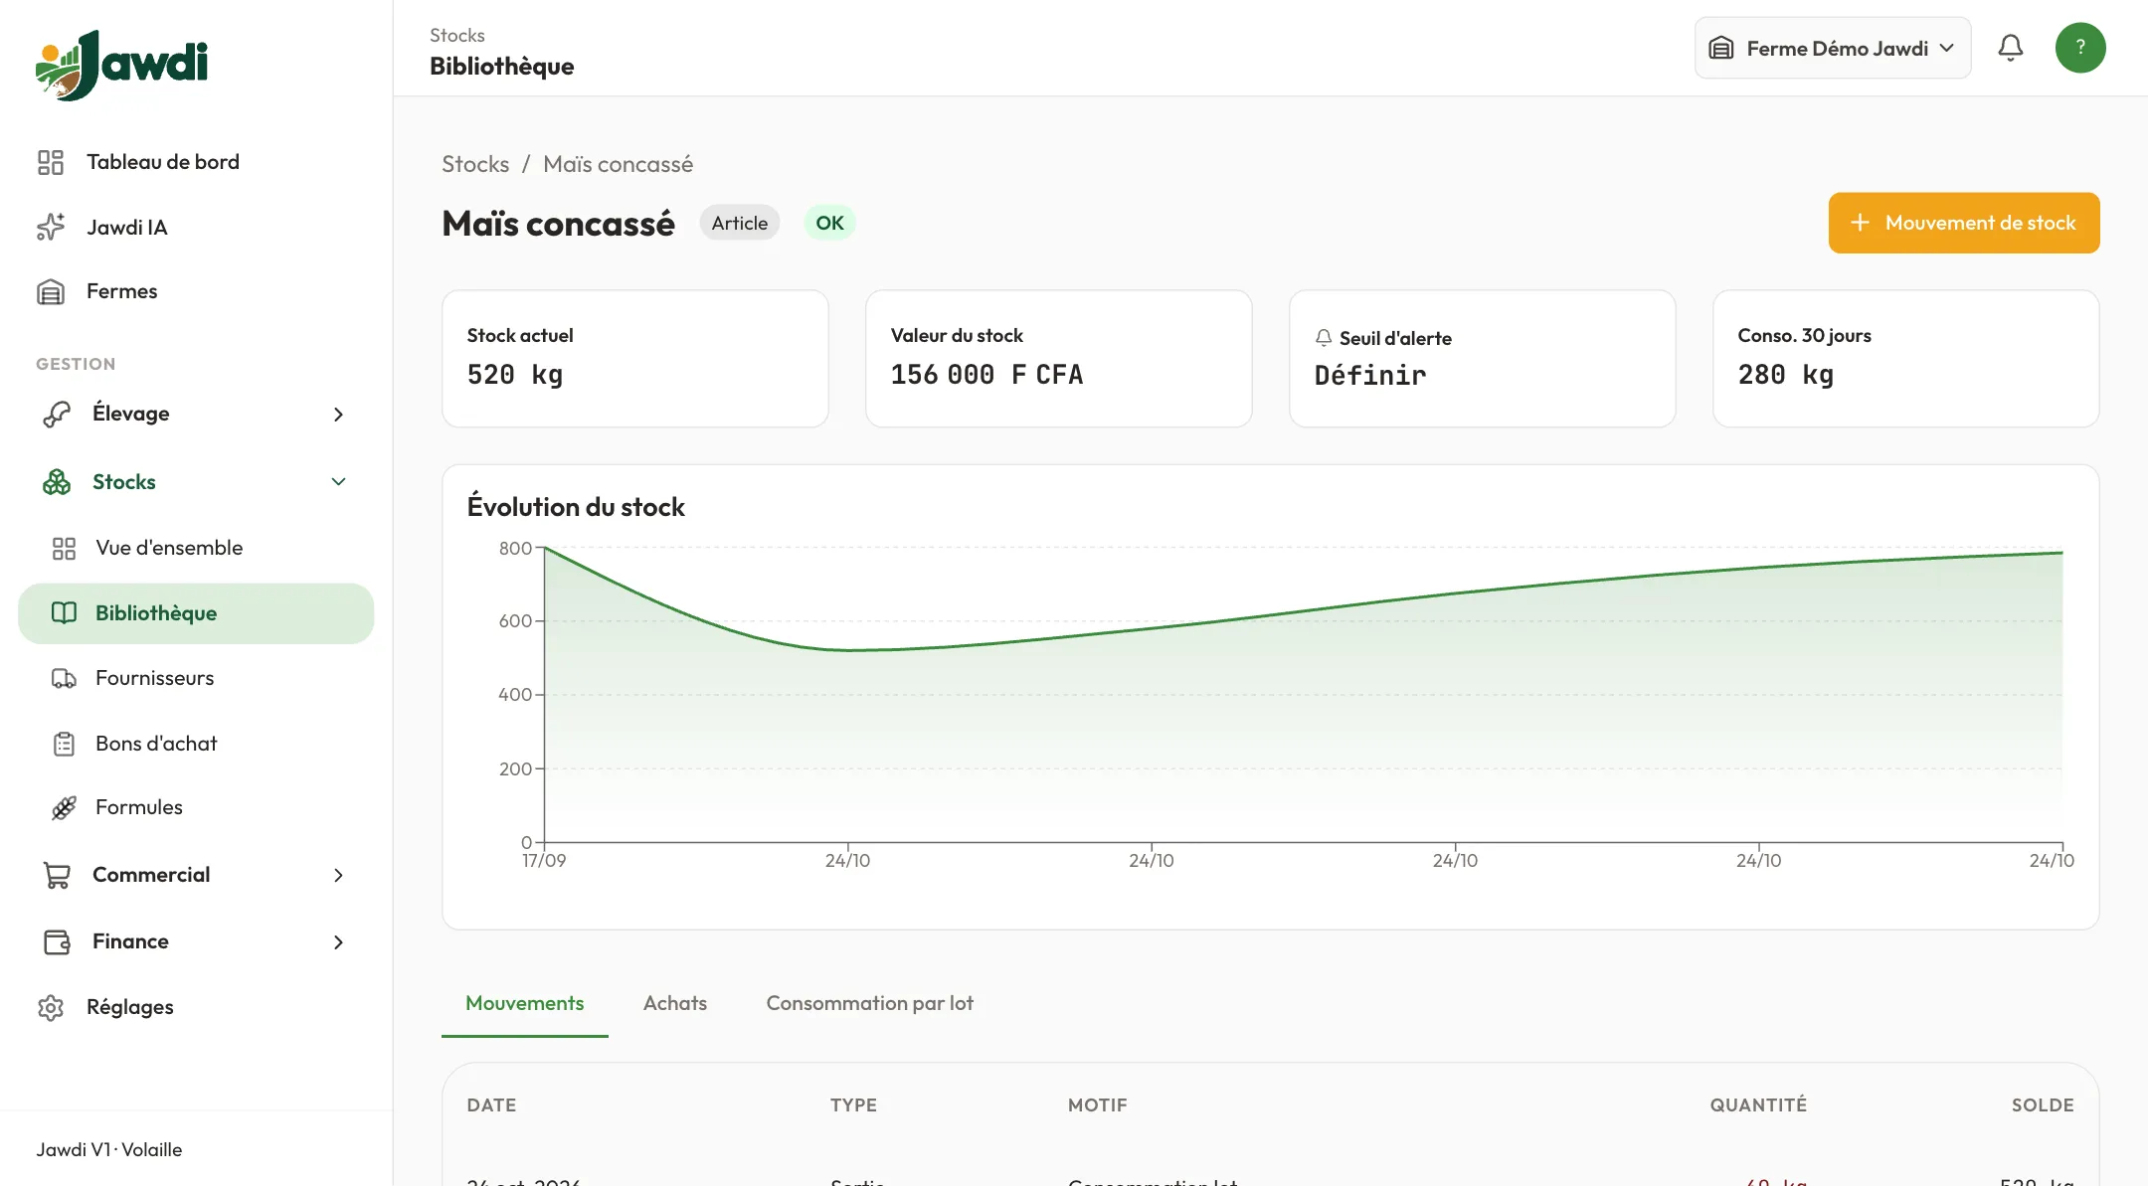Open Ferme Démo Jawdi farm dropdown
2148x1186 pixels.
(x=1833, y=48)
